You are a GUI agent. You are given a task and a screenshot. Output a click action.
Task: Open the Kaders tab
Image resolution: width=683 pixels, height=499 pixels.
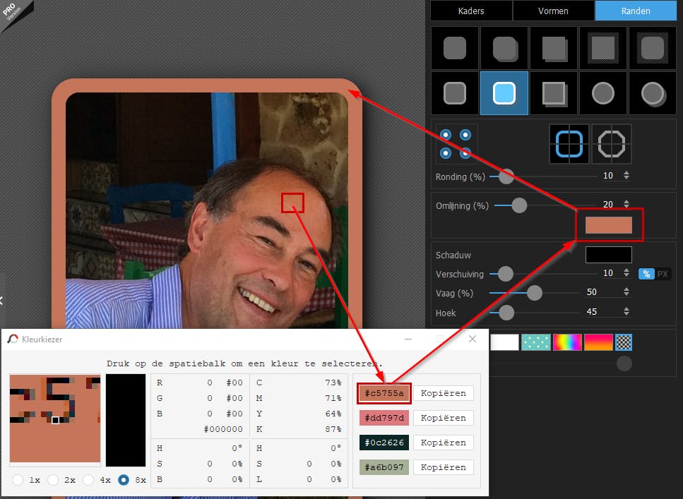471,11
